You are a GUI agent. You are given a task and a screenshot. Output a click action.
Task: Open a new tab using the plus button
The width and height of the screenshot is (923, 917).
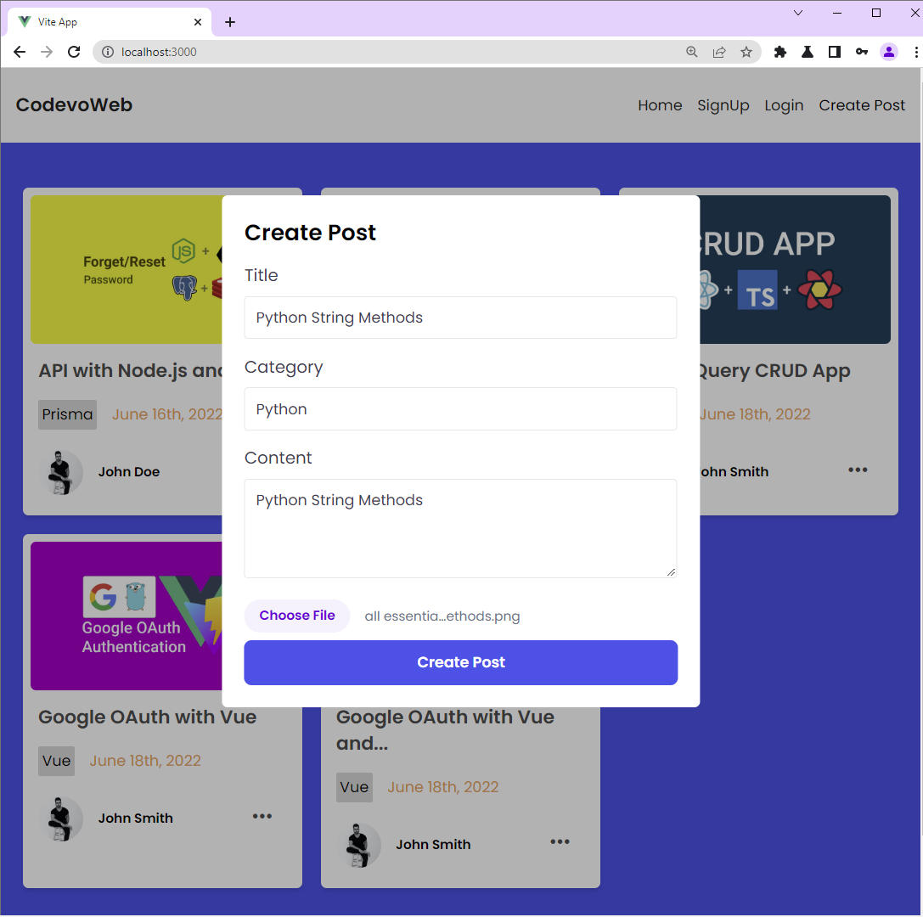(229, 22)
